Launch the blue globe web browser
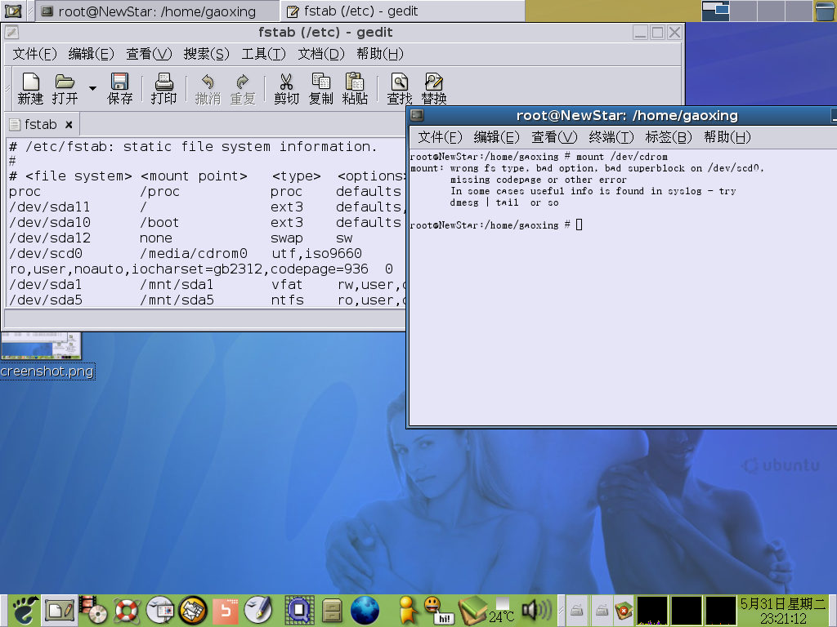837x627 pixels. pyautogui.click(x=365, y=611)
